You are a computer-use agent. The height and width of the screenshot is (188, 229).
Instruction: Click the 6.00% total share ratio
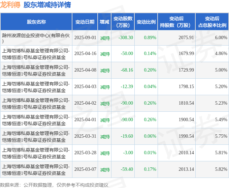221,37
